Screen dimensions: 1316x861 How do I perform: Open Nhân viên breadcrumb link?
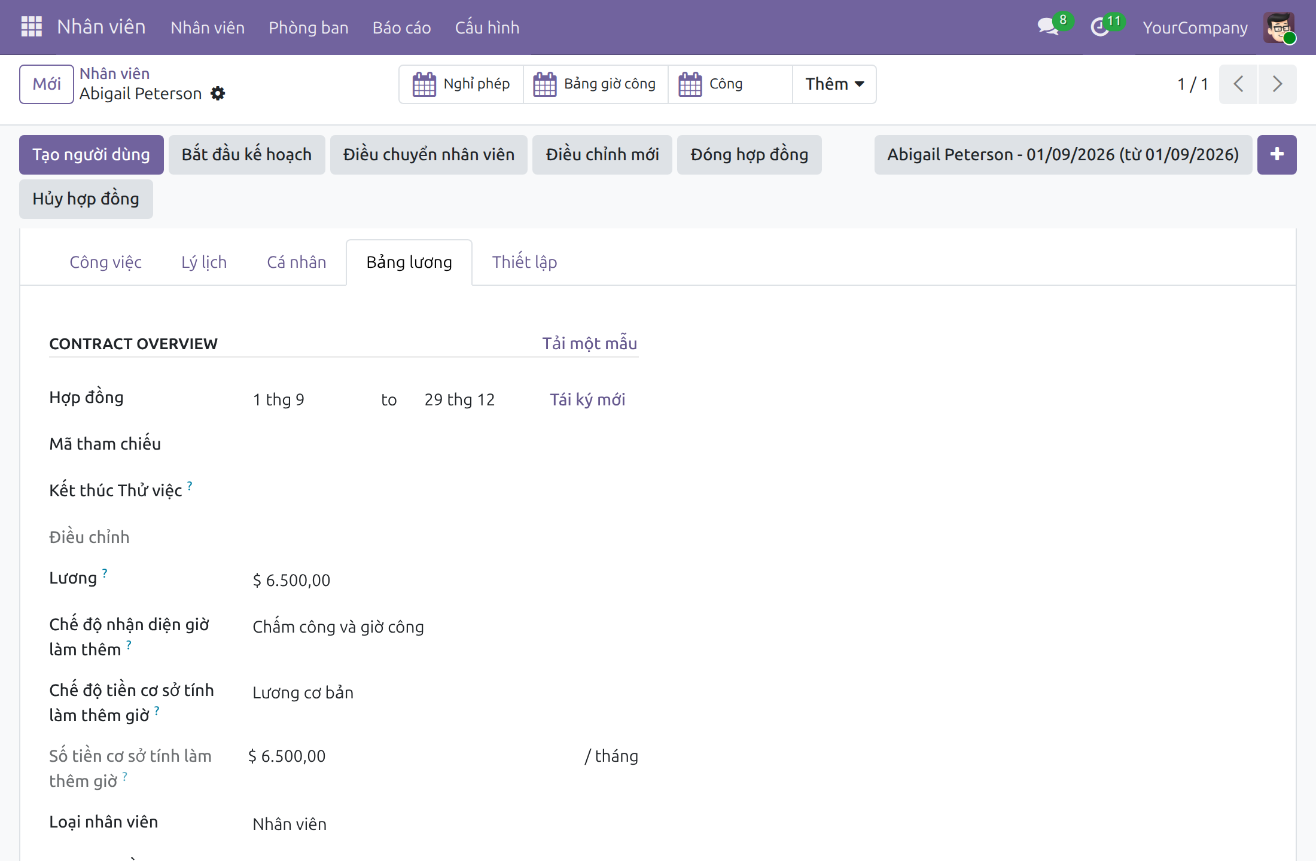[114, 74]
